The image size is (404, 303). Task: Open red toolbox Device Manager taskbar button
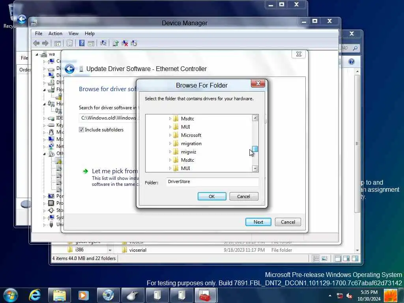coord(205,295)
